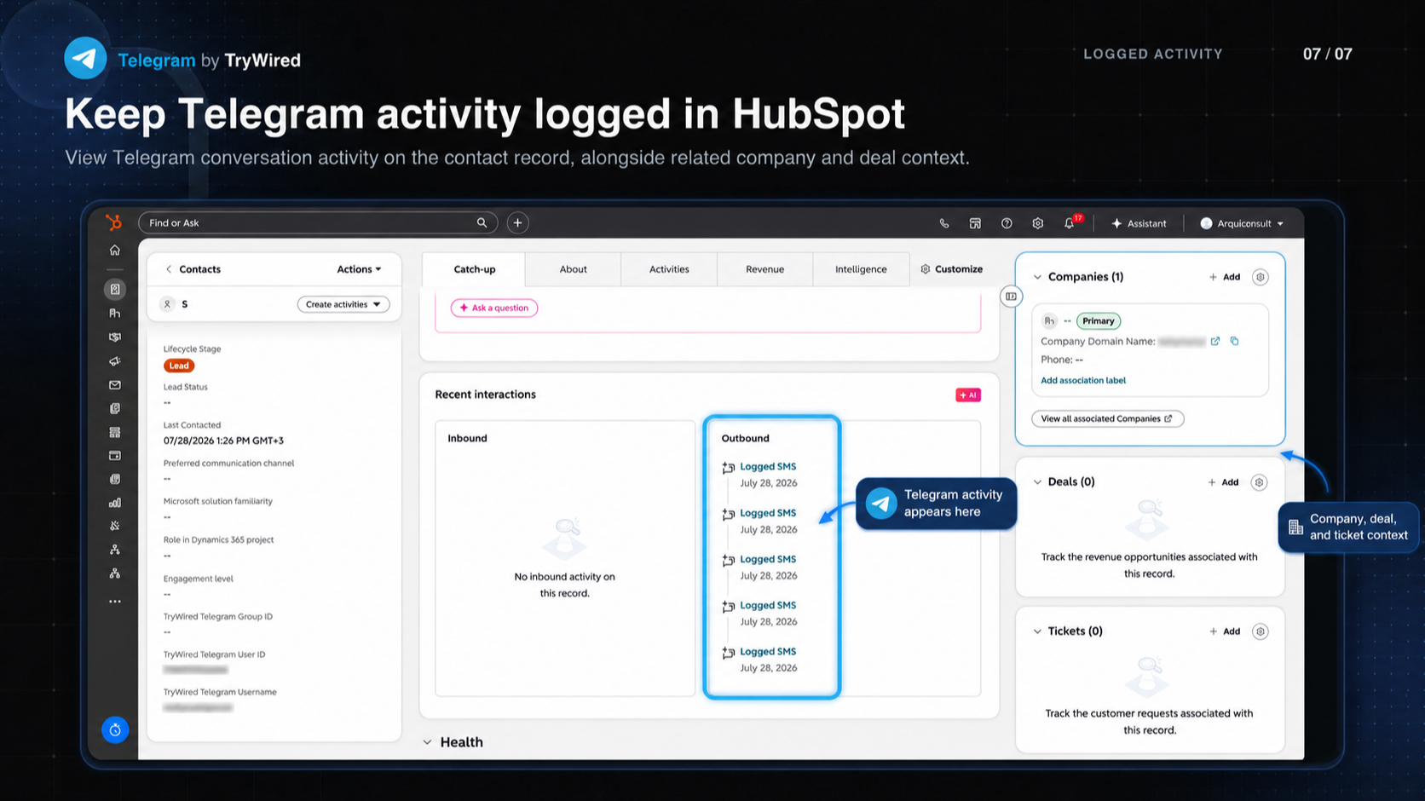Click Customize tabs
This screenshot has width=1425, height=801.
(x=951, y=269)
